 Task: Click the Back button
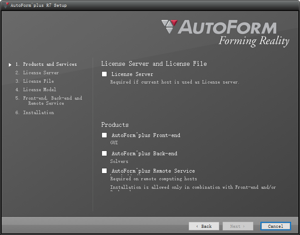click(204, 226)
